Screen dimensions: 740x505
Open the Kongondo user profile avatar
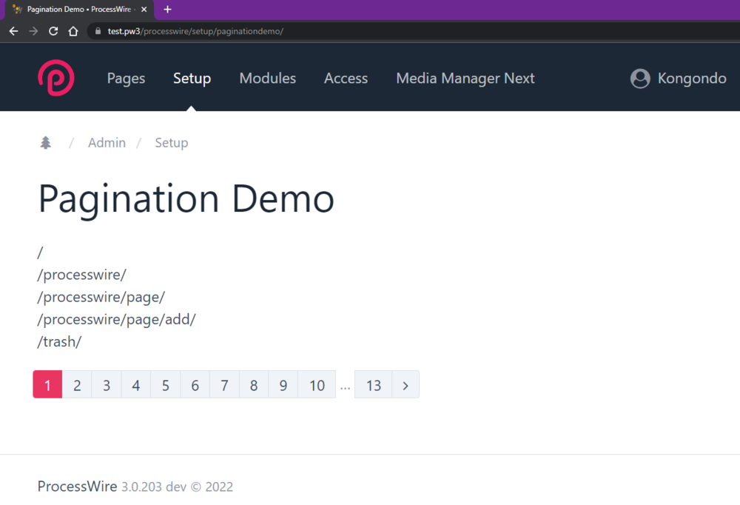(x=639, y=78)
